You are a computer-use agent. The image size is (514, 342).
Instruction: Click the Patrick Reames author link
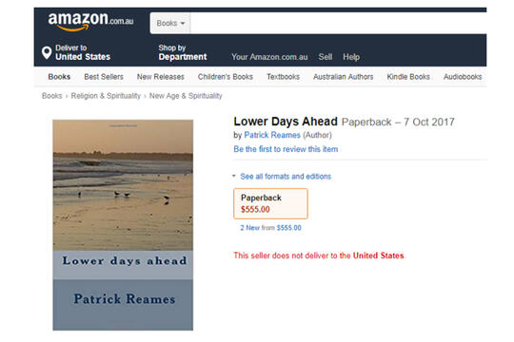click(x=272, y=135)
